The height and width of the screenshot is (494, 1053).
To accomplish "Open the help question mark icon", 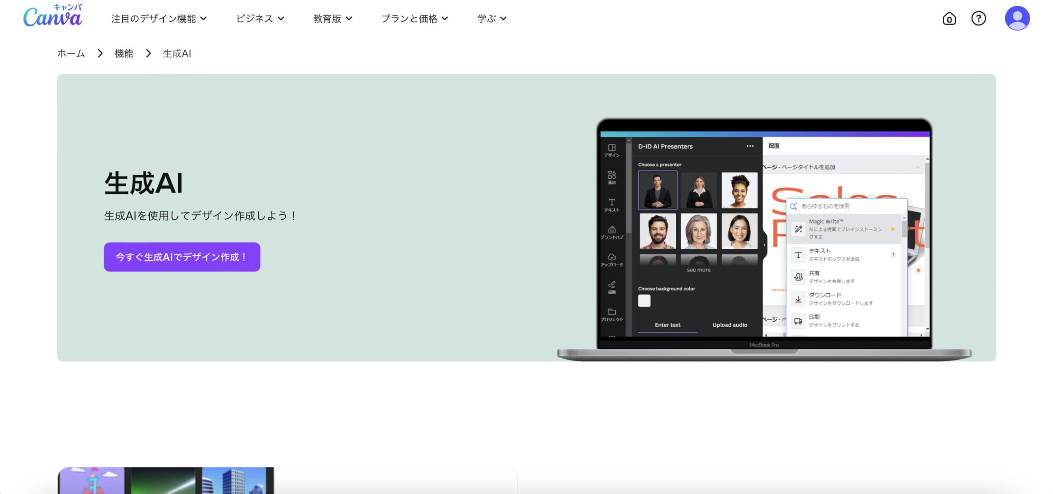I will [979, 18].
